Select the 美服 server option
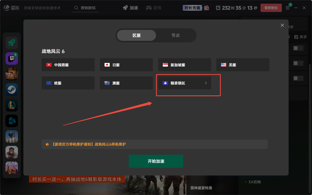This screenshot has height=195, width=312. point(243,65)
